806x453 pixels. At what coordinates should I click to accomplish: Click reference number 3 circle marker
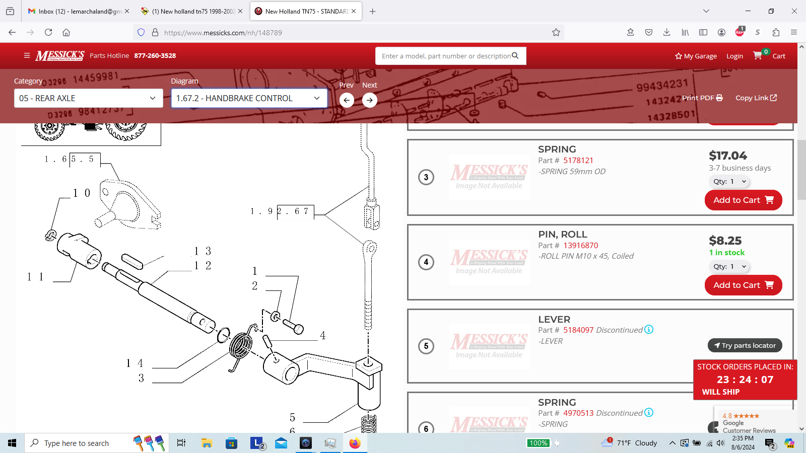426,177
